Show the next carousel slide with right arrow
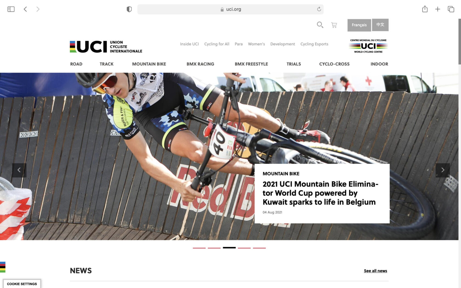Screen dimensions: 461x288 click(443, 170)
